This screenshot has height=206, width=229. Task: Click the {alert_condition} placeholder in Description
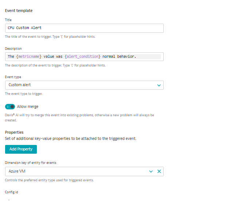(x=83, y=57)
